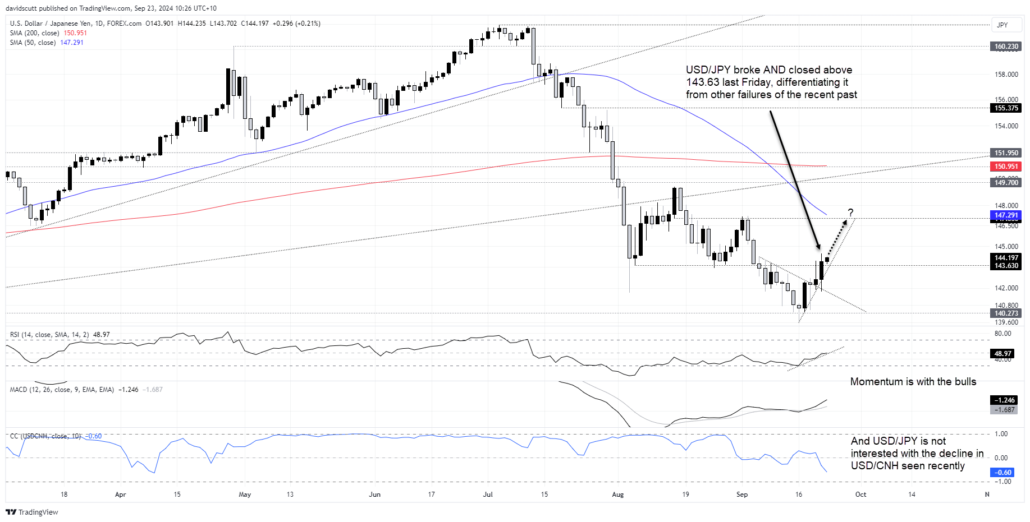Click the question mark annotation near the arrow

pos(850,213)
